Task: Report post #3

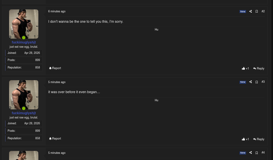Action: 55,139
